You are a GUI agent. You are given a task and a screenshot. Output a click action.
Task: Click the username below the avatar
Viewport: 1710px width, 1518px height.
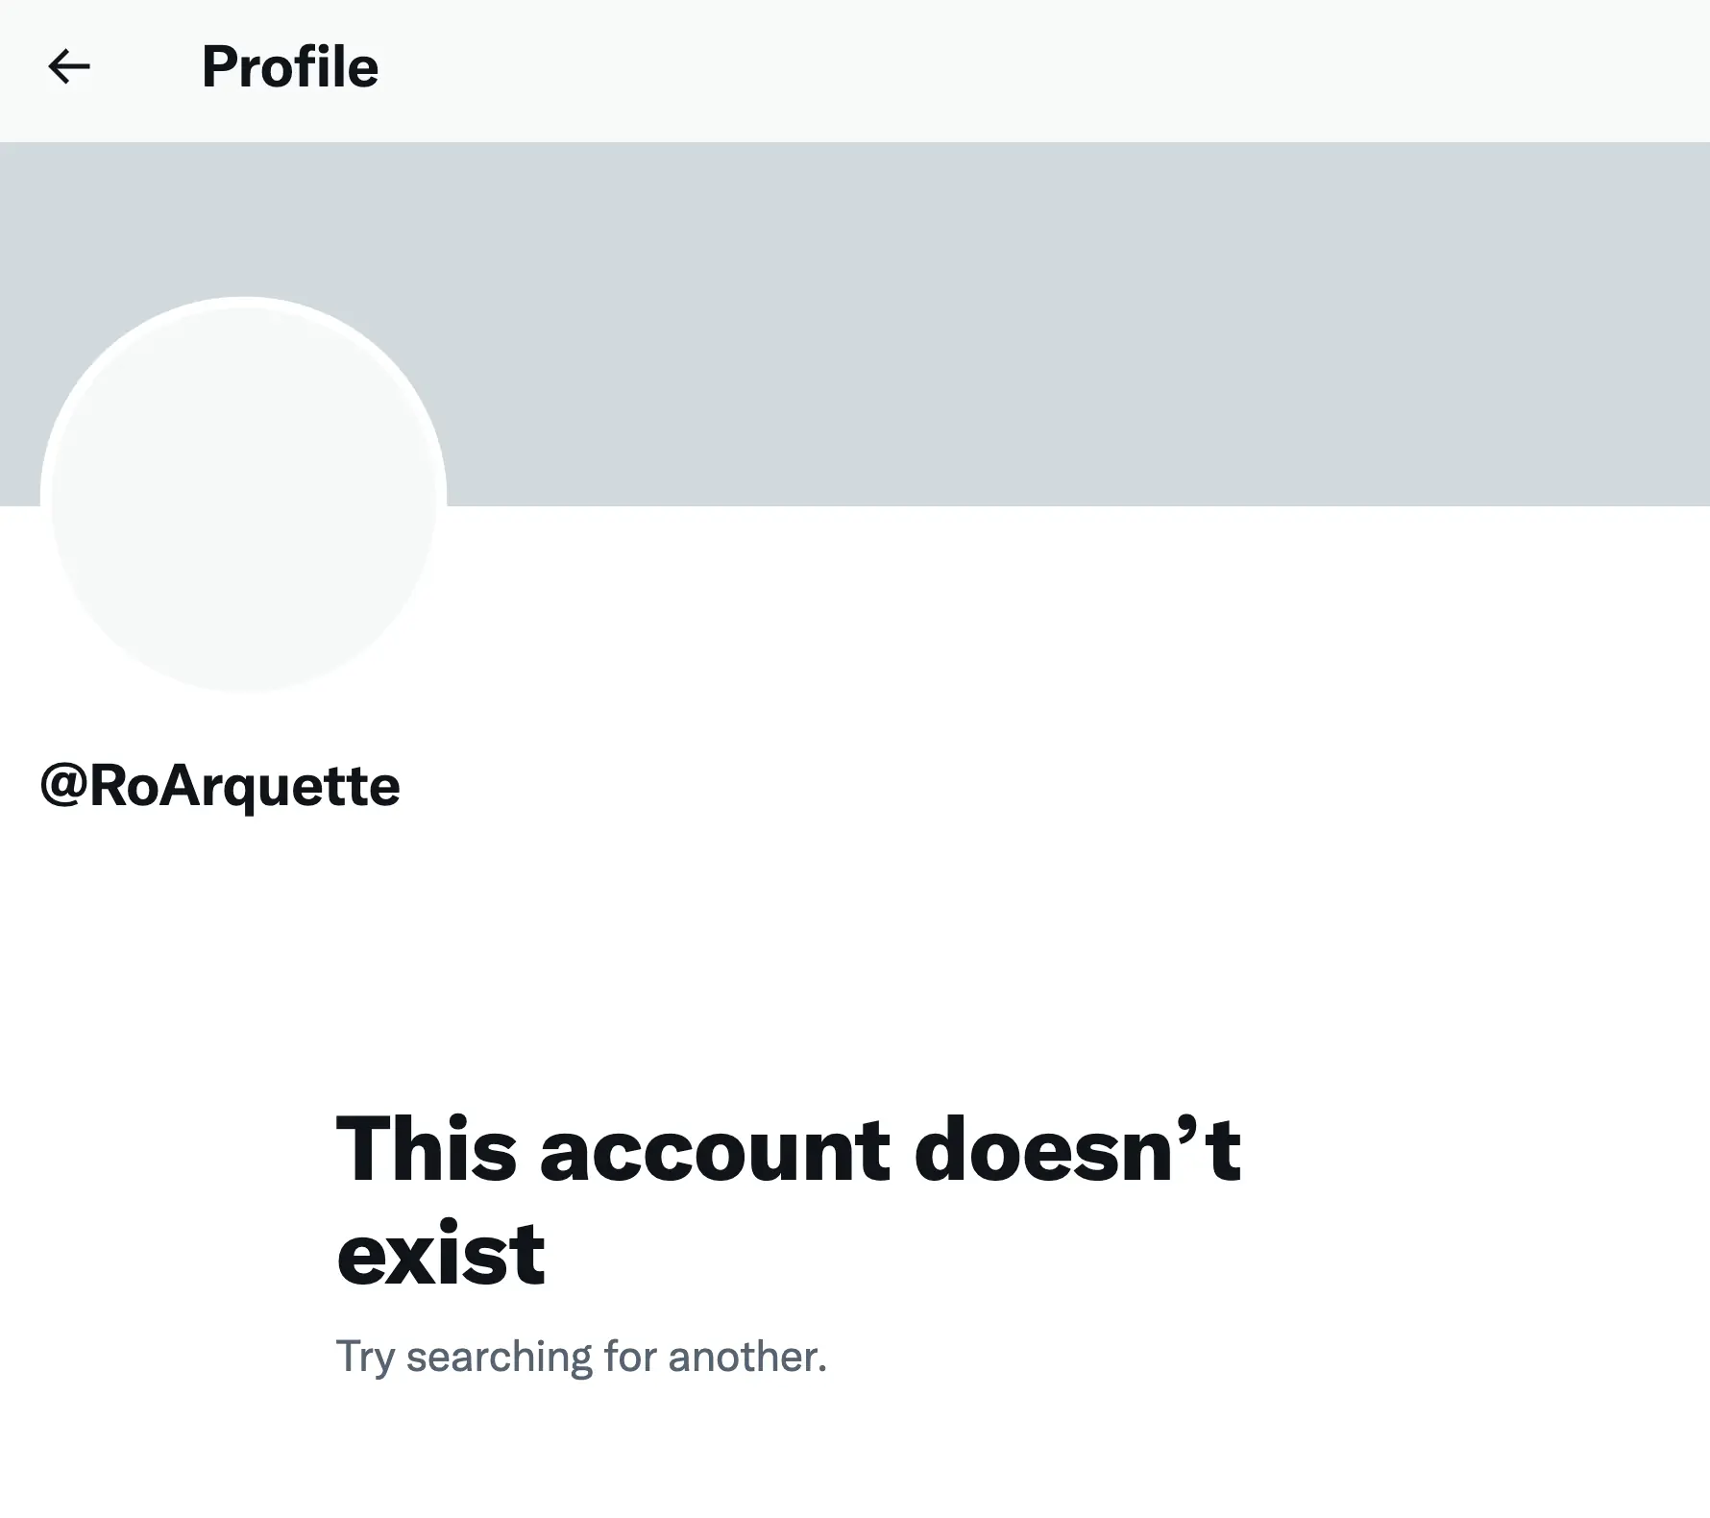(x=220, y=786)
